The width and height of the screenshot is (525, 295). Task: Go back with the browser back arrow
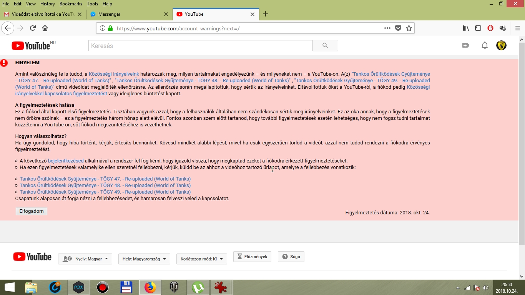(x=8, y=28)
